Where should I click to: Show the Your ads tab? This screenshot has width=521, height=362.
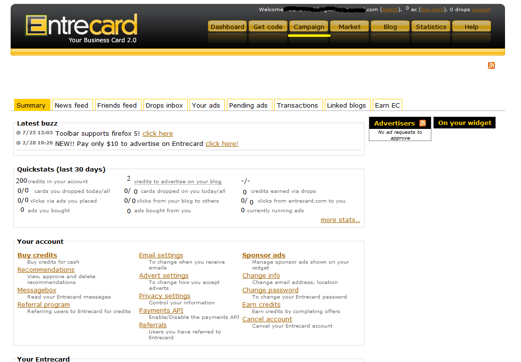(206, 105)
